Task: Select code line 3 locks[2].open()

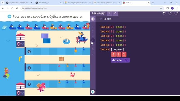Action: tap(113, 36)
